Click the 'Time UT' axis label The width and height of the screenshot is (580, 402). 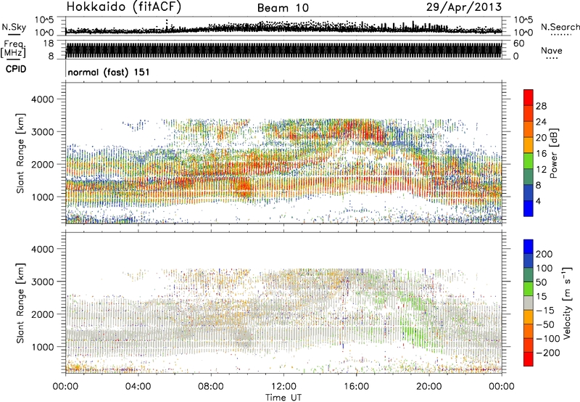point(283,397)
